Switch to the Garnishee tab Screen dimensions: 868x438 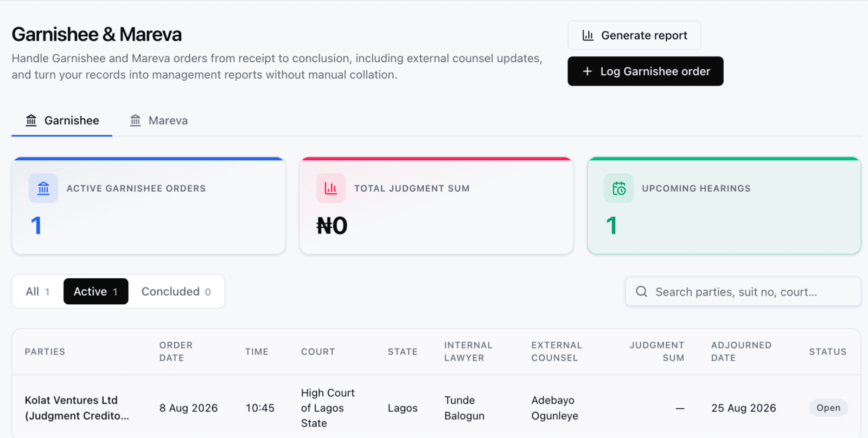point(62,121)
